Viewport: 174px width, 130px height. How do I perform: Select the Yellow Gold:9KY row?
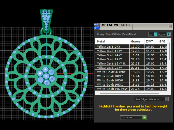coord(131,47)
